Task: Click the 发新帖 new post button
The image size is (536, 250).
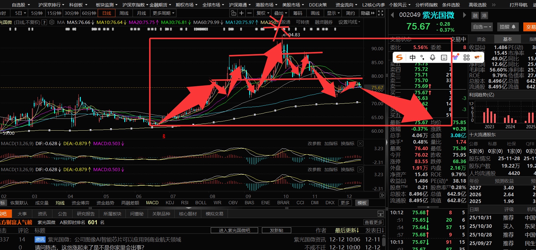Action: [x=276, y=230]
